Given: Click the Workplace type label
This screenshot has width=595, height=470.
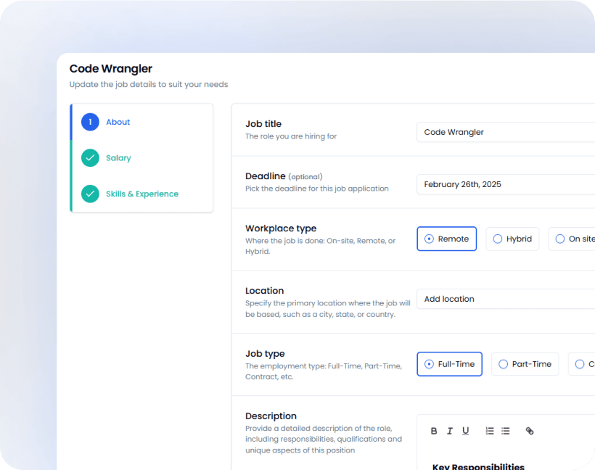Looking at the screenshot, I should coord(281,228).
